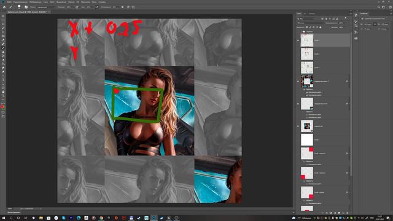The height and width of the screenshot is (221, 393).
Task: Open the Windows Start menu
Action: point(4,218)
